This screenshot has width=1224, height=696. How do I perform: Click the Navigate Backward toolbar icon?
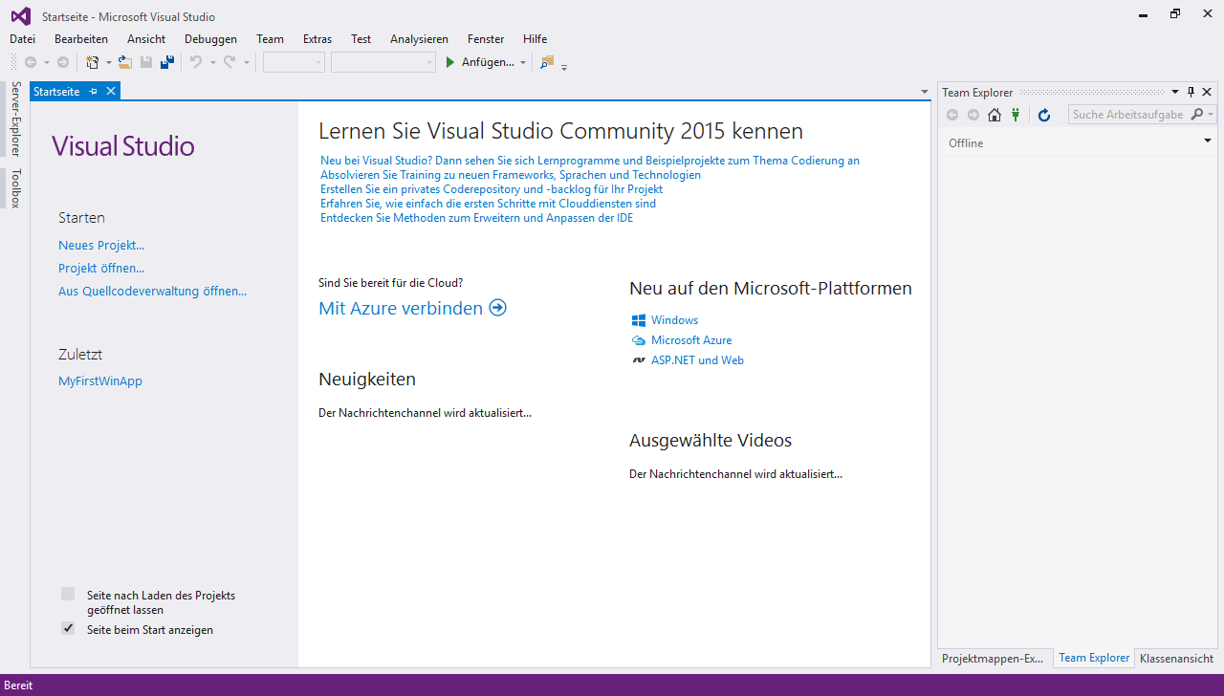coord(31,62)
